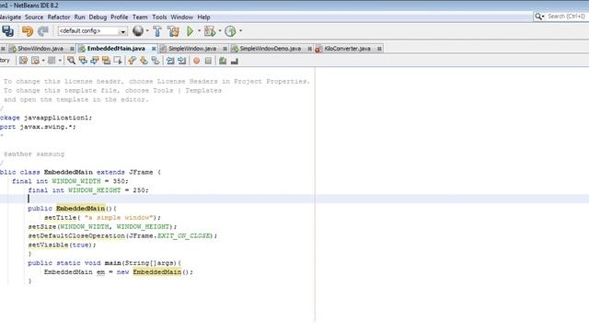The width and height of the screenshot is (589, 331).
Task: Click the Shift Line Left icon
Action: (170, 61)
